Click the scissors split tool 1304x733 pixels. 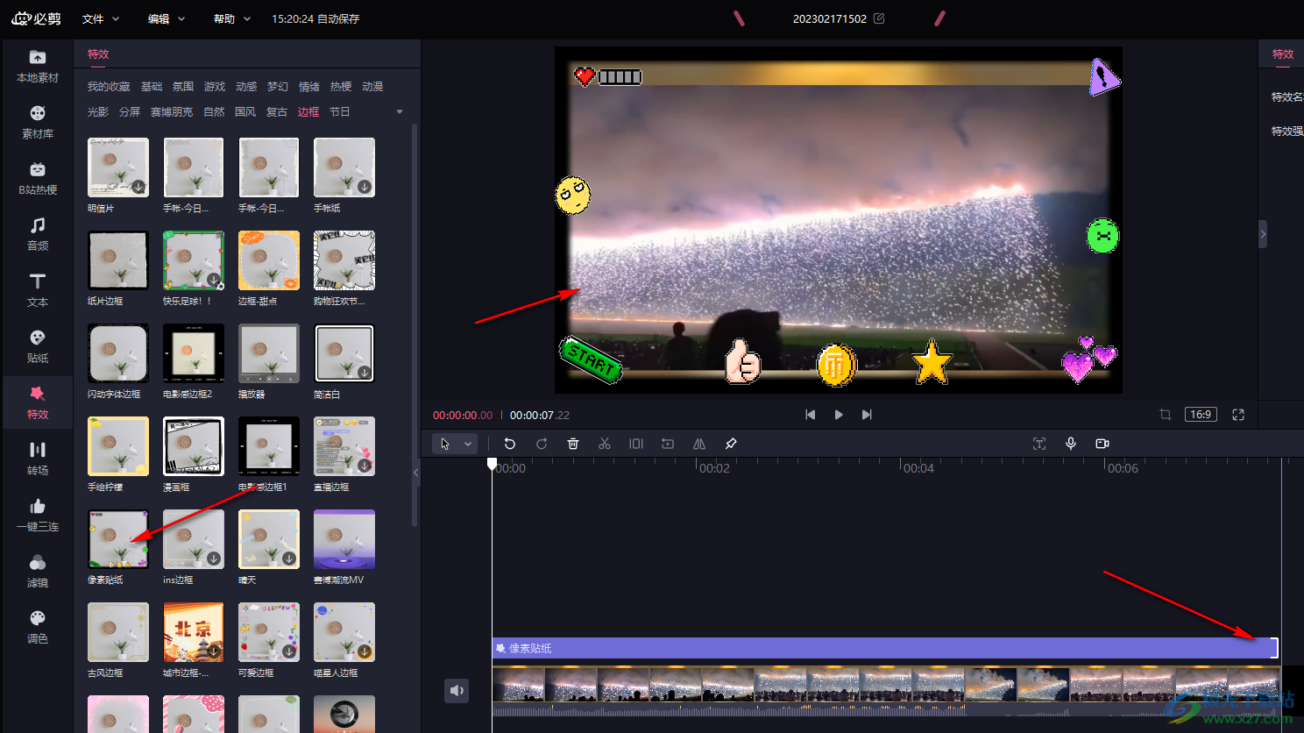605,444
